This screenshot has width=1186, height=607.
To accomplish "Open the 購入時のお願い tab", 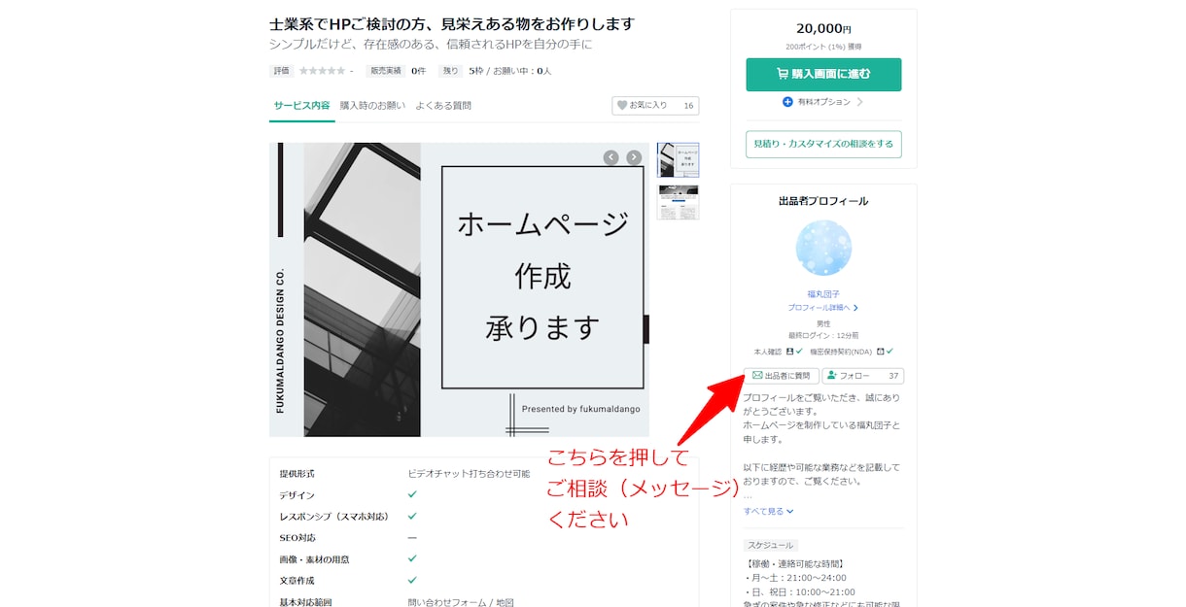I will coord(372,105).
